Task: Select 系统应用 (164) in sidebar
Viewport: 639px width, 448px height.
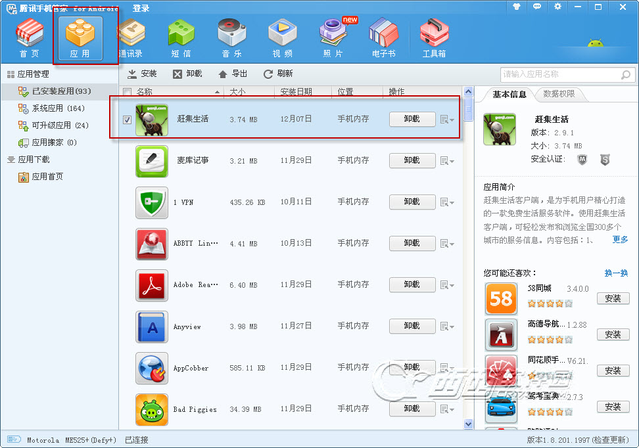Action: (x=52, y=108)
